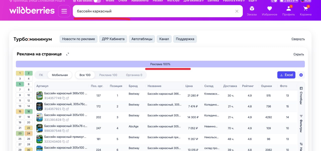
Task: Select position cell 20 in grid
Action: [x=29, y=122]
